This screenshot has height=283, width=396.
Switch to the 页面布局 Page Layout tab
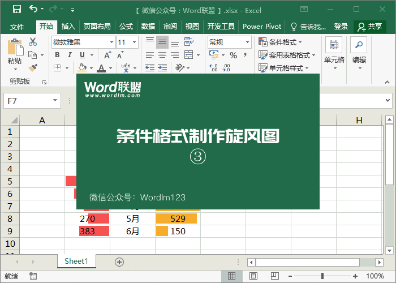click(97, 27)
